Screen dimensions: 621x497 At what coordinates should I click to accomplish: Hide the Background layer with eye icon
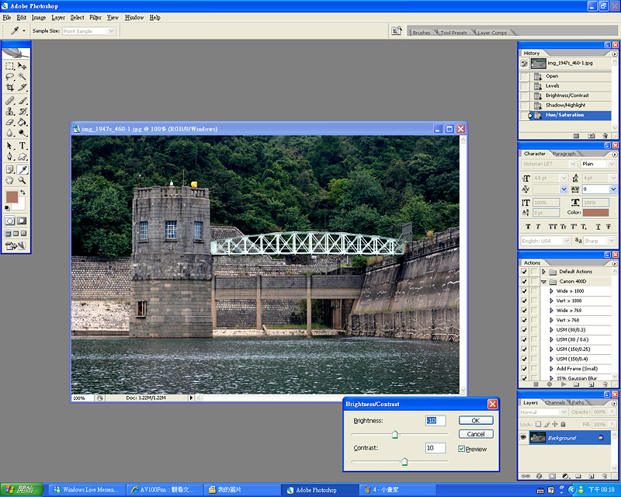click(x=524, y=438)
